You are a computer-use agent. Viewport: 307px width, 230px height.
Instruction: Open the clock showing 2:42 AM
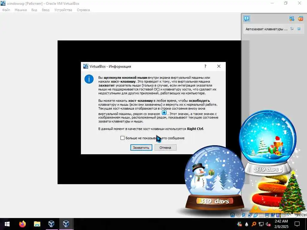(x=281, y=224)
